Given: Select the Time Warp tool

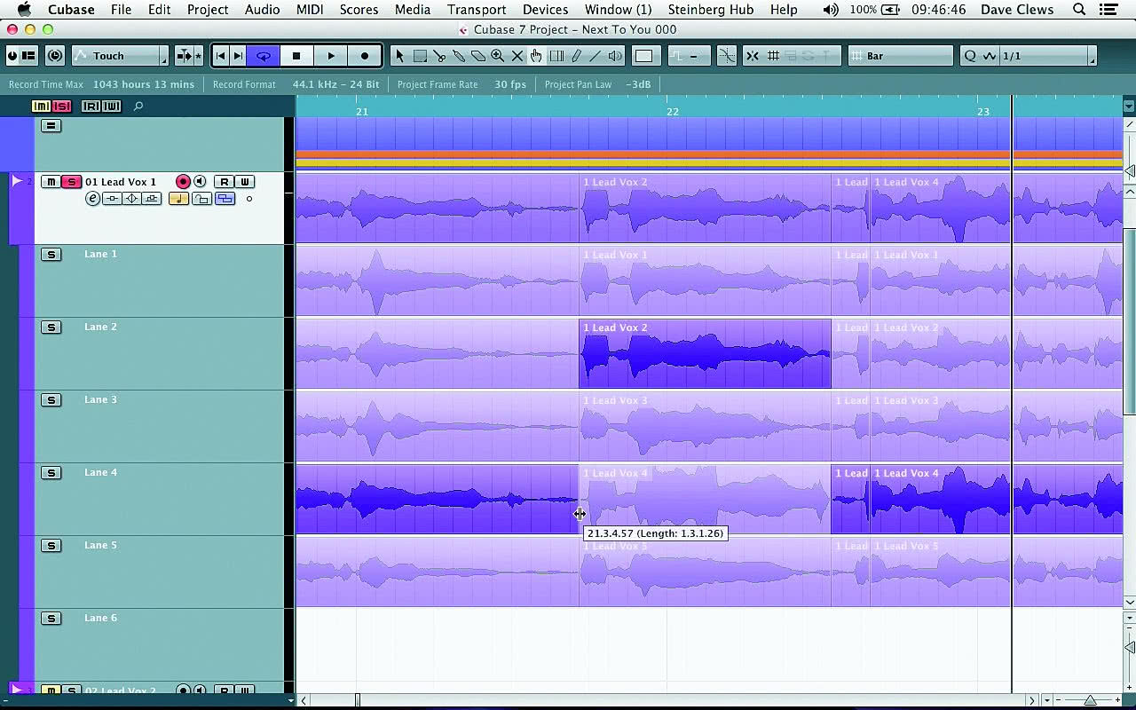Looking at the screenshot, I should pyautogui.click(x=556, y=56).
